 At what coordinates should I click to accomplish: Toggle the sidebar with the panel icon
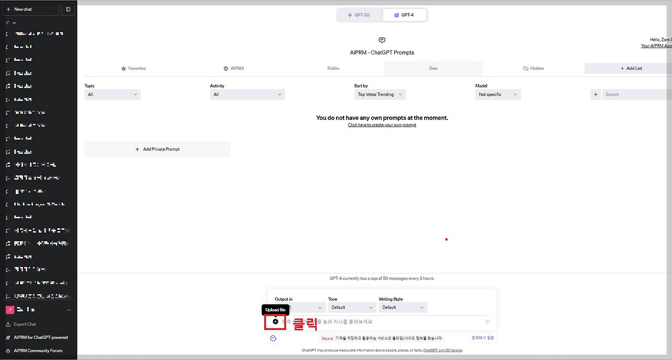tap(68, 9)
